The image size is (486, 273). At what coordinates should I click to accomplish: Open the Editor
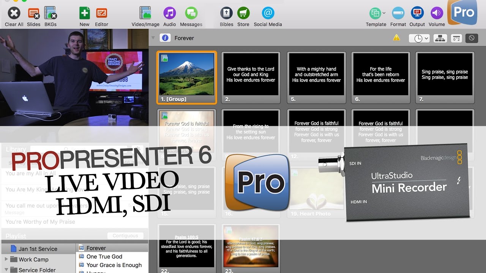[x=101, y=13]
